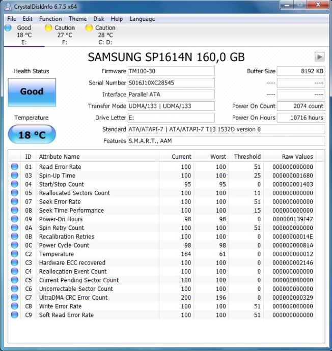This screenshot has width=332, height=351.
Task: Click status orb for Uncorrectable Sector Count
Action: (x=15, y=289)
